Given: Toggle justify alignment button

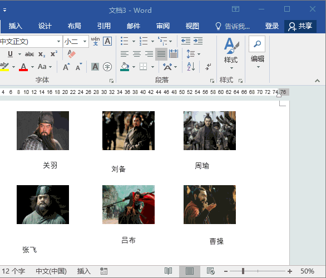Looking at the screenshot, I should [x=161, y=54].
